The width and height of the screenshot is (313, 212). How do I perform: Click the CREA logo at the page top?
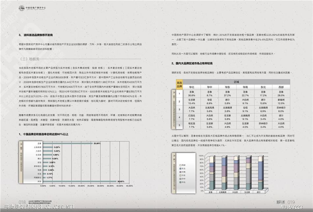click(21, 8)
